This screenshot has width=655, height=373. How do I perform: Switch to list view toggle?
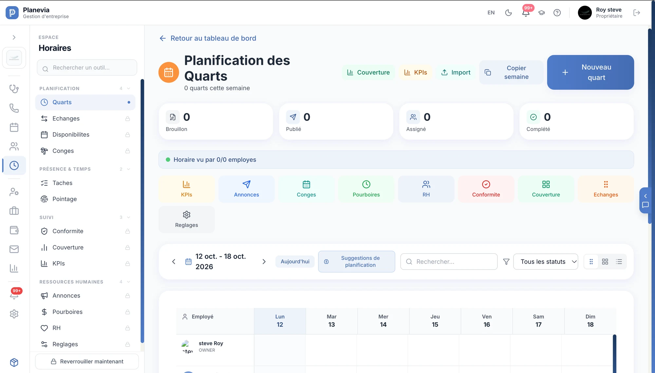pos(619,262)
